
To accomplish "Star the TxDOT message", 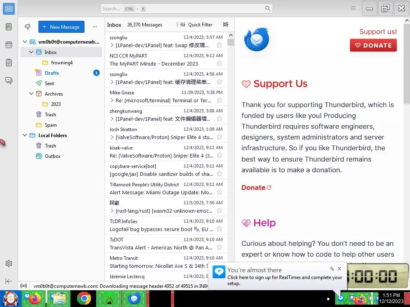I will tap(219, 247).
